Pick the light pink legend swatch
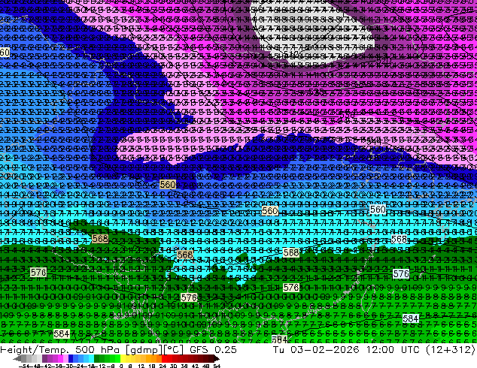The height and width of the screenshot is (368, 477). click(x=65, y=359)
